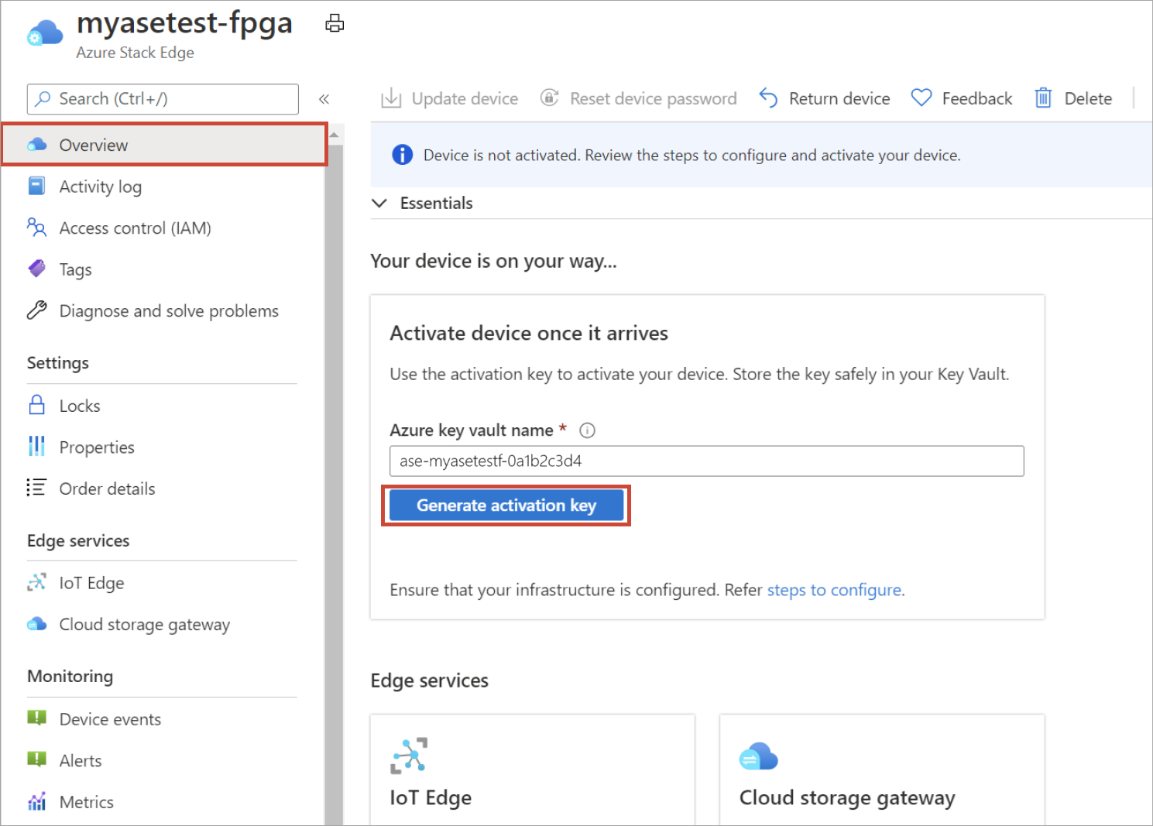Collapse the sidebar with the chevron
Viewport: 1153px width, 826px height.
click(x=324, y=98)
